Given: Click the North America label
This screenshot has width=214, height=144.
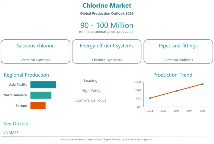Looking at the screenshot, I should [15, 95].
